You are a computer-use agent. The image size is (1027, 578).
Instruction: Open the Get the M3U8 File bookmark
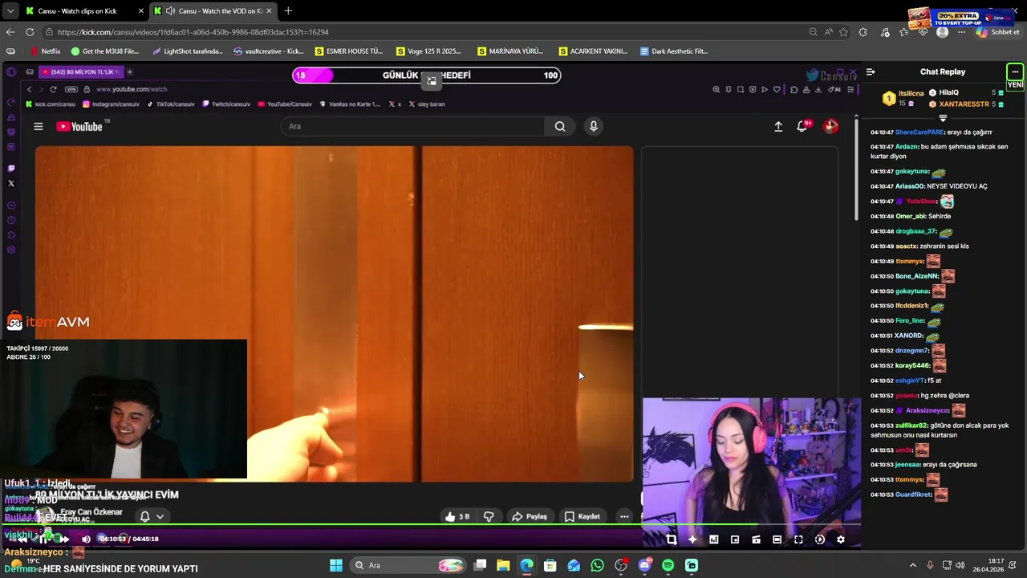[105, 51]
